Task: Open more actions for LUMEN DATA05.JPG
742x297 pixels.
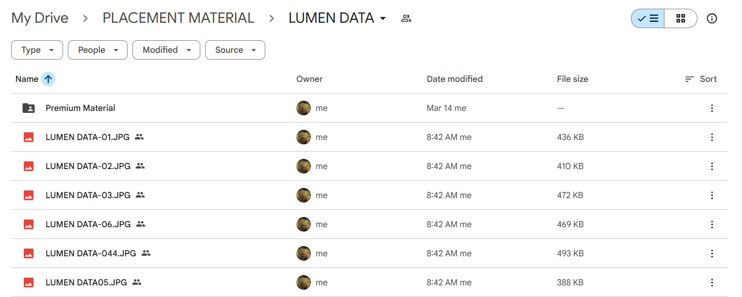Action: coord(712,282)
